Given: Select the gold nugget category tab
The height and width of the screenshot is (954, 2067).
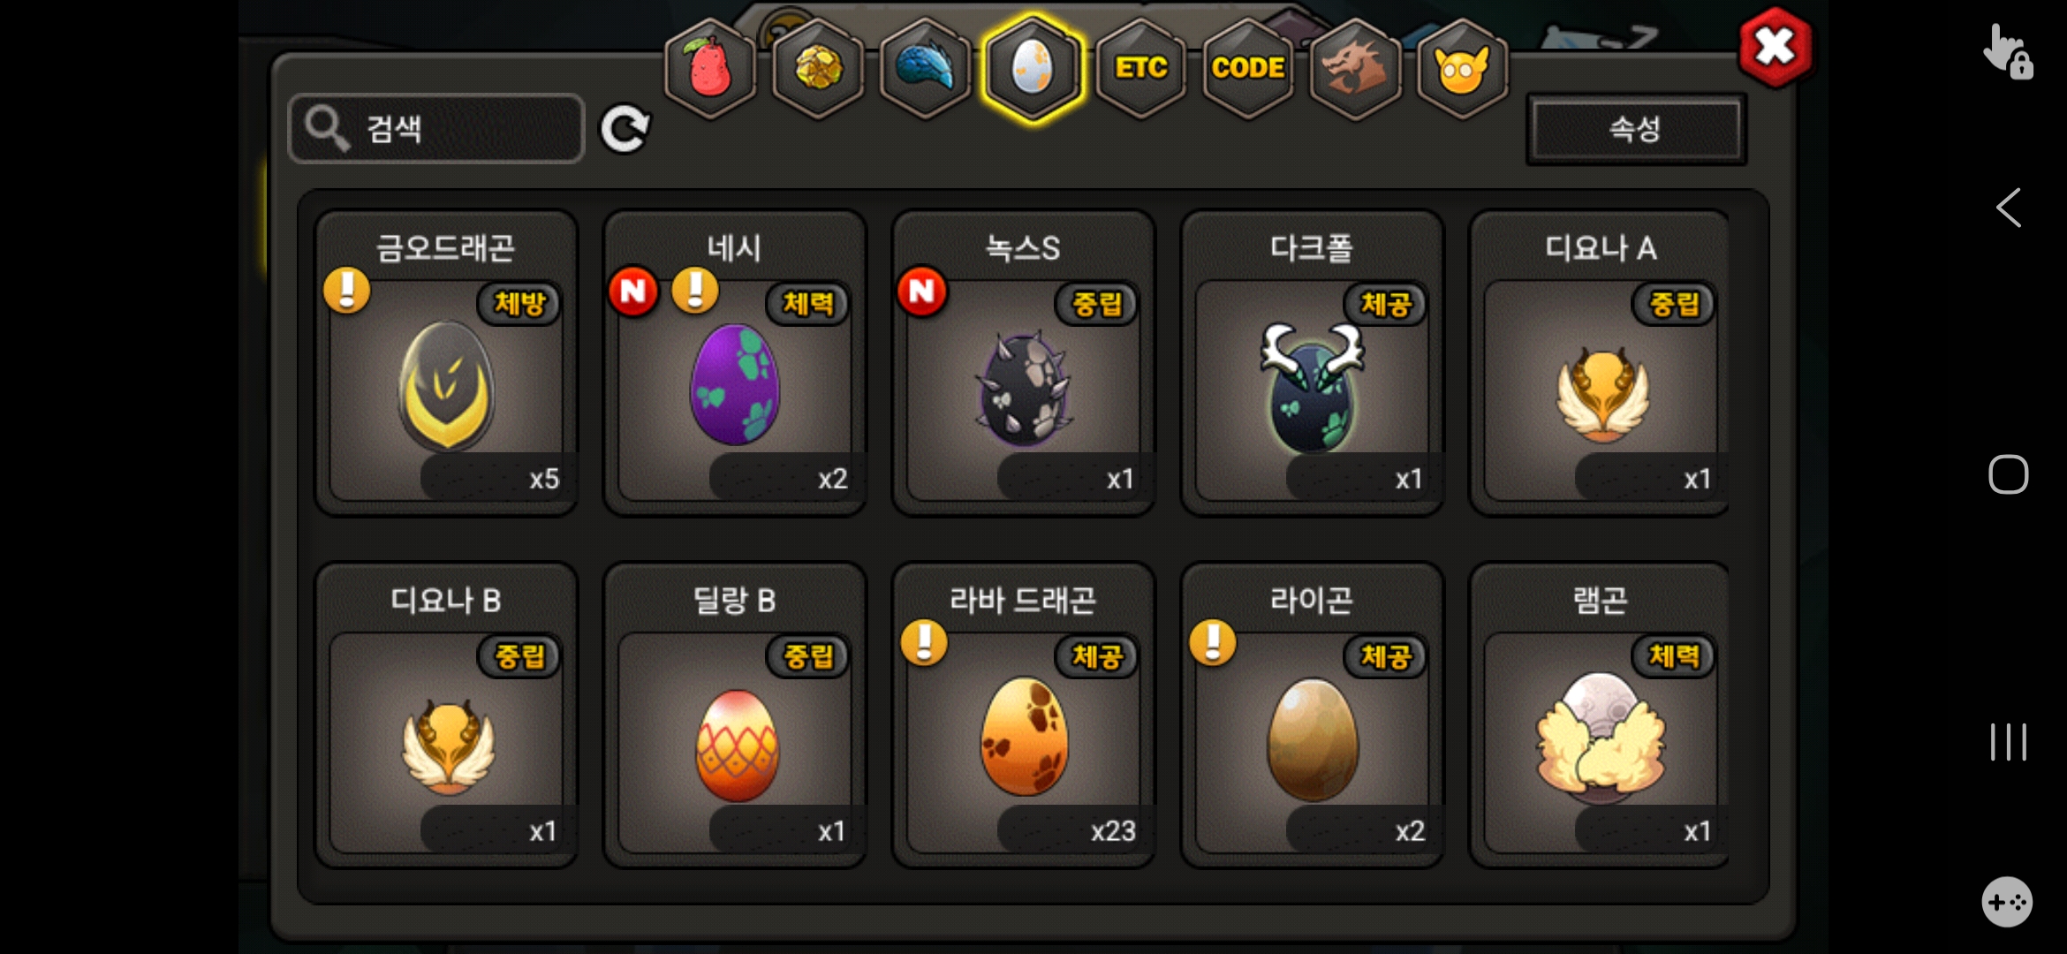Looking at the screenshot, I should pyautogui.click(x=818, y=69).
